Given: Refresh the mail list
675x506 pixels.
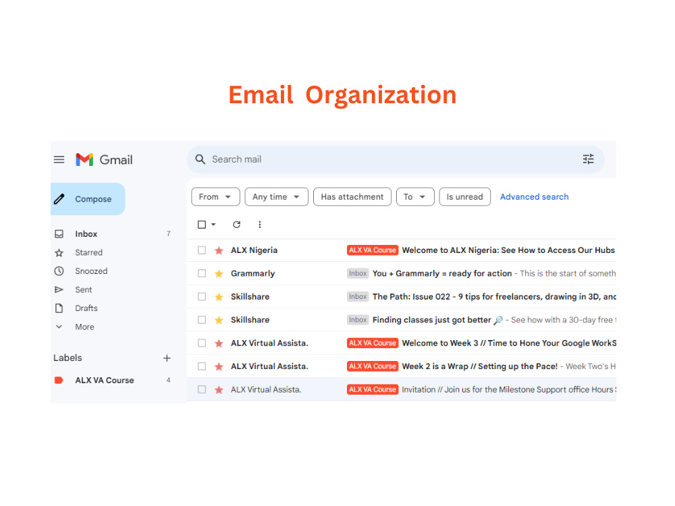Looking at the screenshot, I should tap(236, 224).
